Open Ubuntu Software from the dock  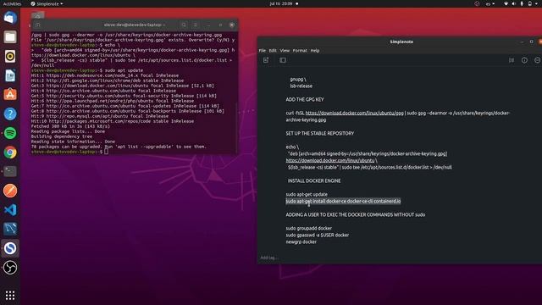pos(10,94)
